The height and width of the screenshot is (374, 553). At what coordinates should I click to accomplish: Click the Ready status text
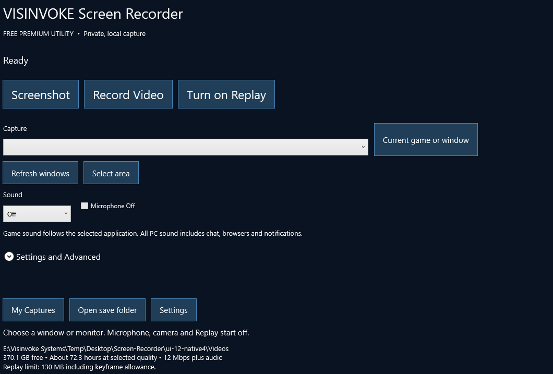coord(16,61)
